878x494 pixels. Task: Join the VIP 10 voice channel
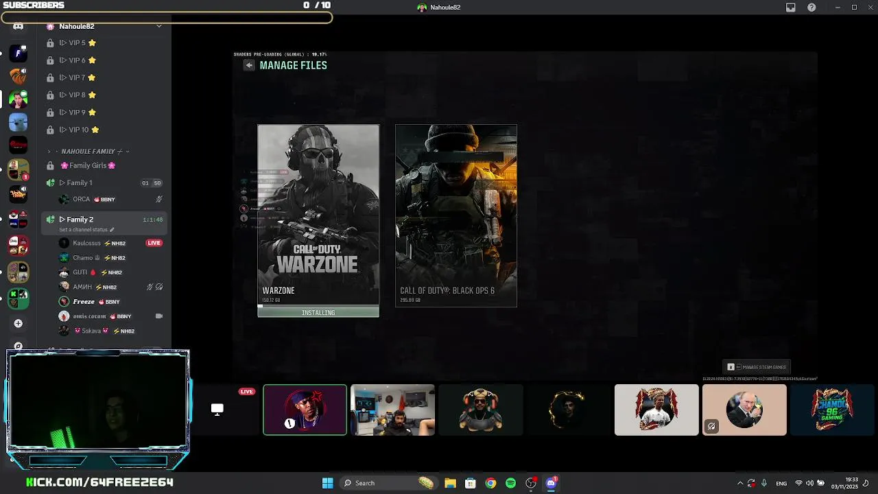tap(104, 130)
